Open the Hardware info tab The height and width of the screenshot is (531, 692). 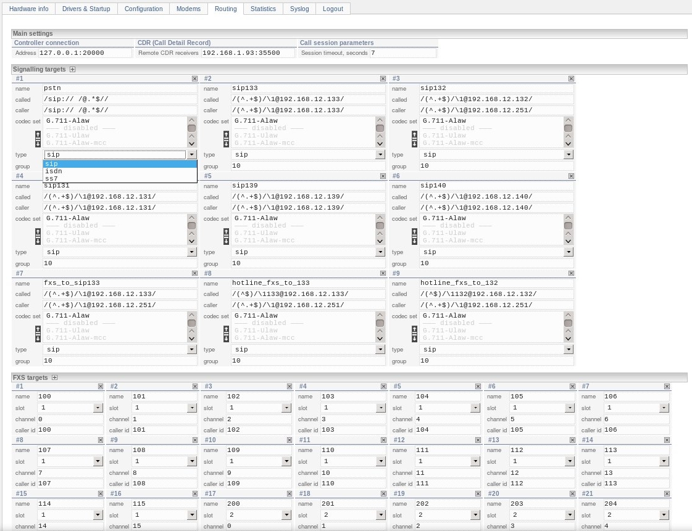pos(28,9)
